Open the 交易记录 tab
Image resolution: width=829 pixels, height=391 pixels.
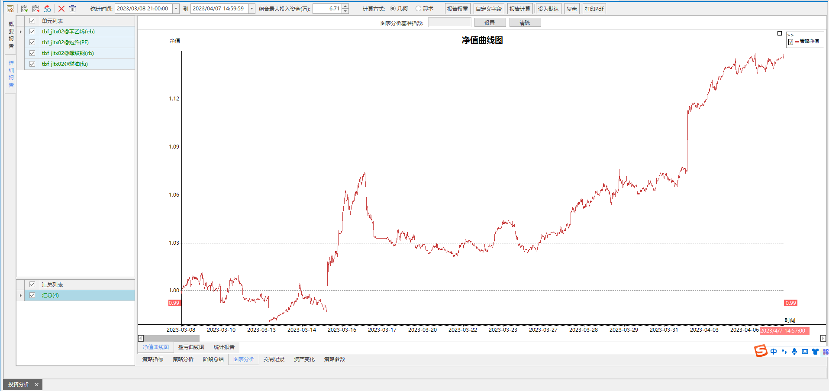coord(274,359)
